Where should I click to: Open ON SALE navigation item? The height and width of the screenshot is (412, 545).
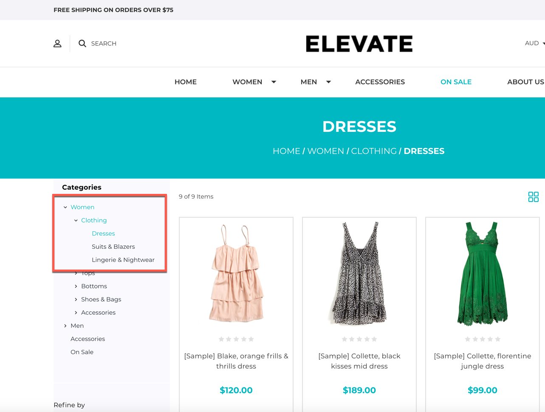click(x=456, y=82)
